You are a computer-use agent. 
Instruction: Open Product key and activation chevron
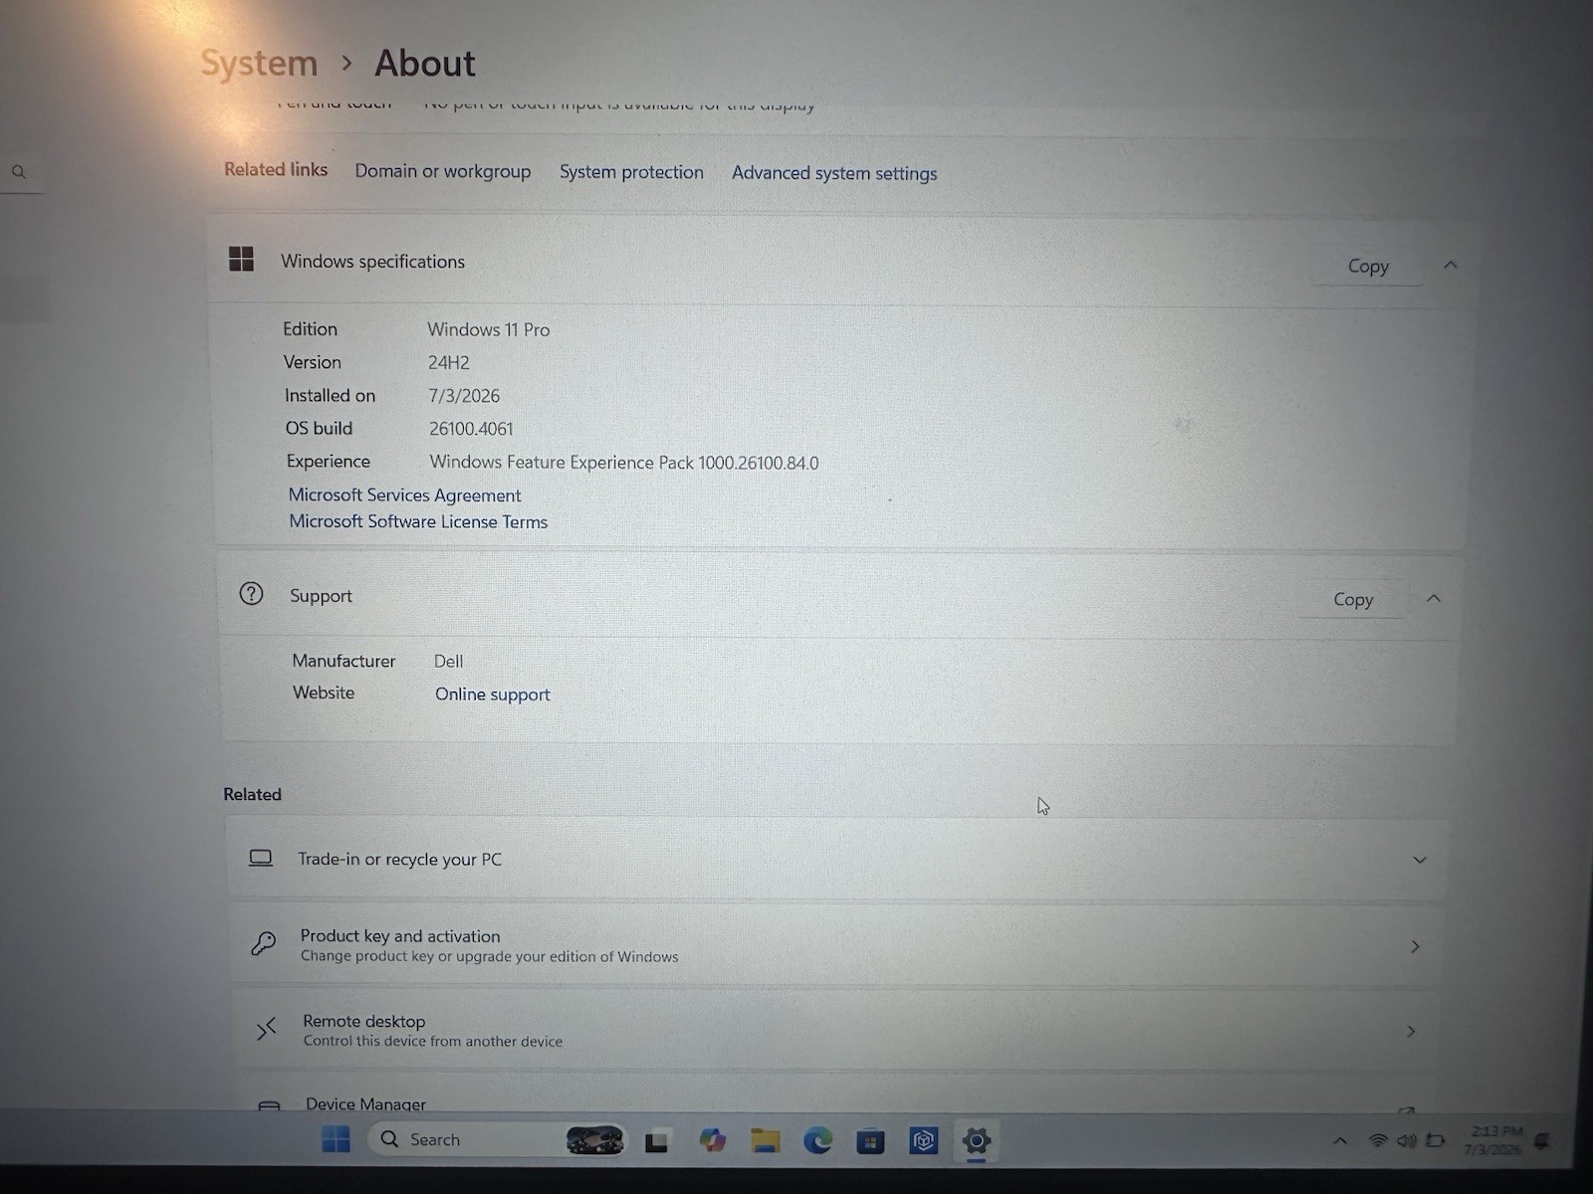pos(1415,946)
